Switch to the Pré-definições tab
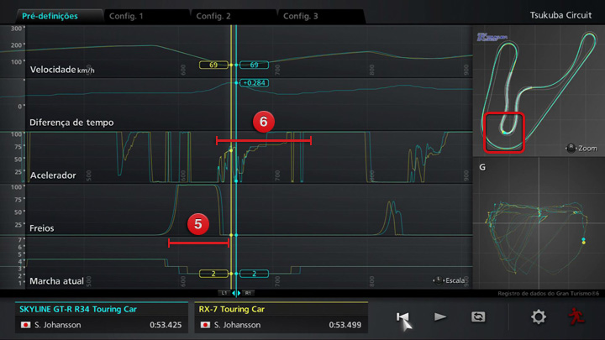Viewport: 605px width, 340px height. (x=50, y=16)
